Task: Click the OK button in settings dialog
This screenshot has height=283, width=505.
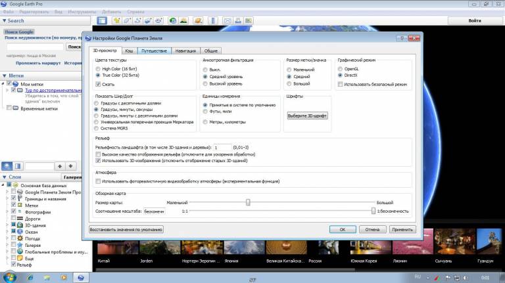Action: click(x=343, y=230)
